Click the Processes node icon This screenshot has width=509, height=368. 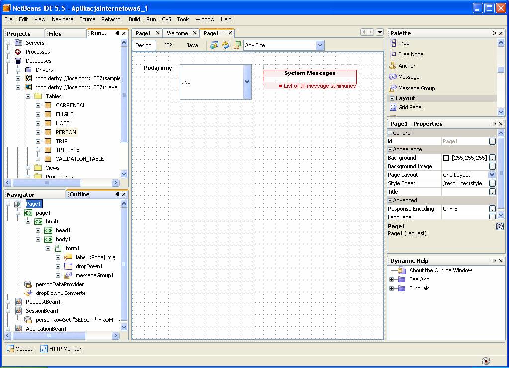[x=18, y=52]
